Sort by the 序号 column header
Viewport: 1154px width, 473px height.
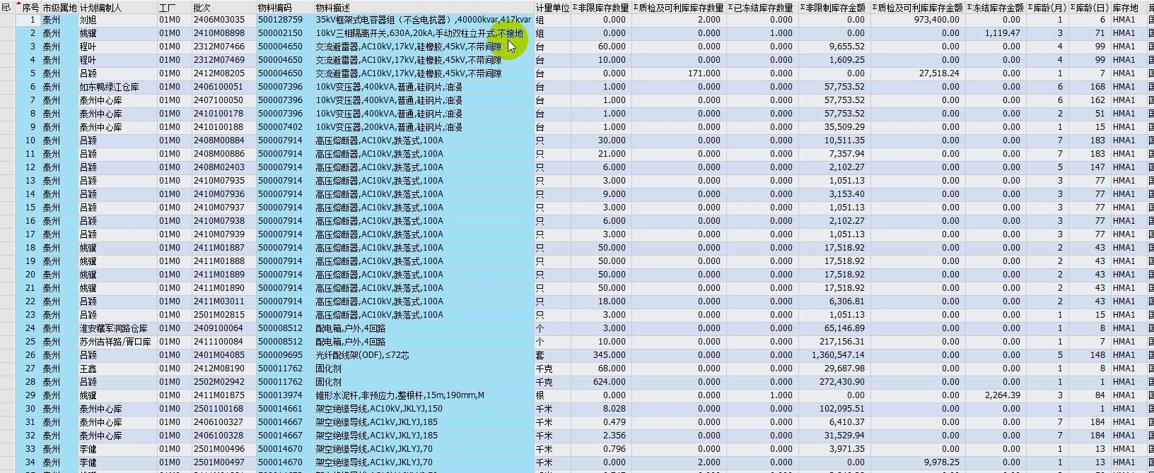tap(30, 8)
